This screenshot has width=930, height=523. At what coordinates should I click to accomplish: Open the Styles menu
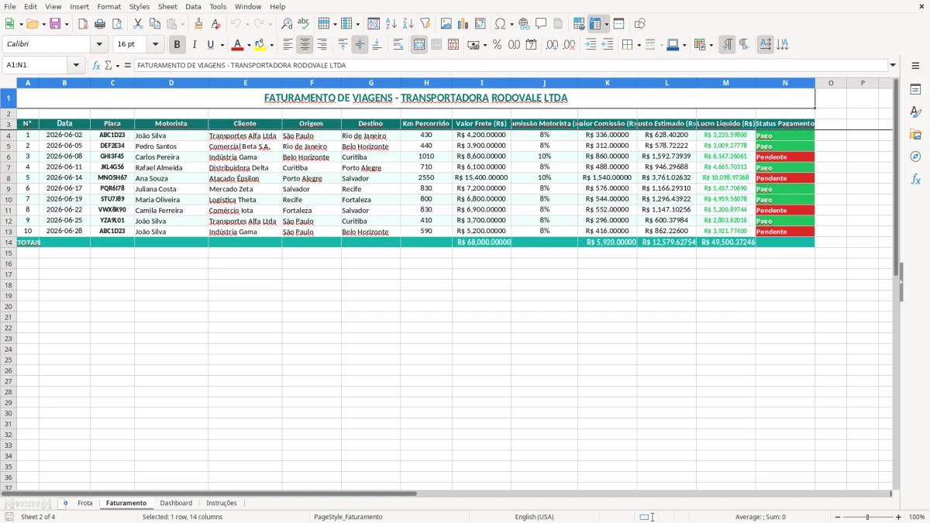[x=139, y=6]
